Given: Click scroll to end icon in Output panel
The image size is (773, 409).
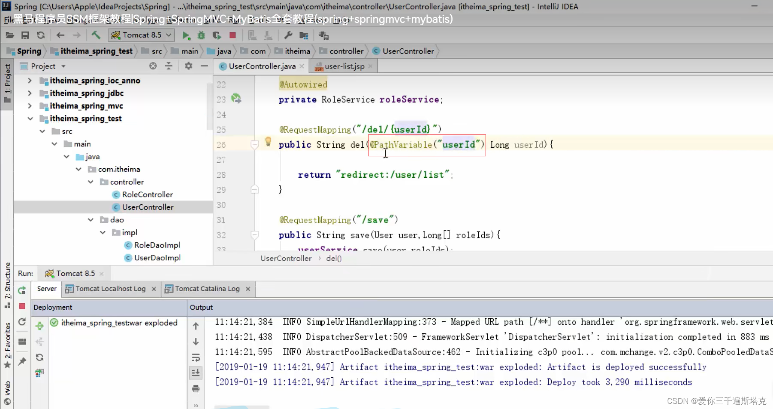Looking at the screenshot, I should tap(196, 373).
